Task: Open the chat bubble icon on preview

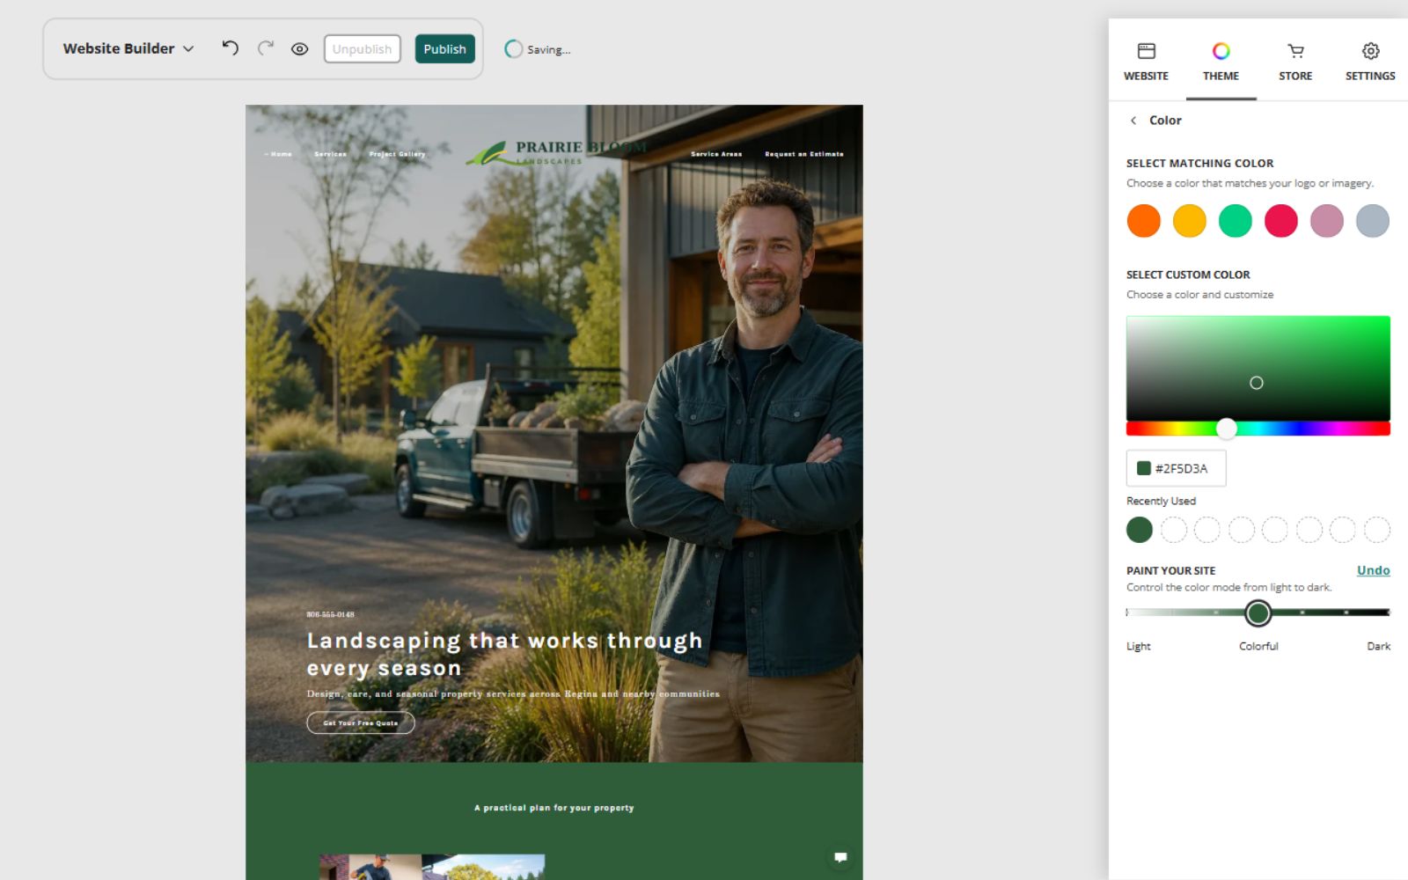Action: 840,857
